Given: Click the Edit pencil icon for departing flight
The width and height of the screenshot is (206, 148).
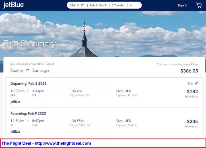Looking at the screenshot, I should coord(196,83).
